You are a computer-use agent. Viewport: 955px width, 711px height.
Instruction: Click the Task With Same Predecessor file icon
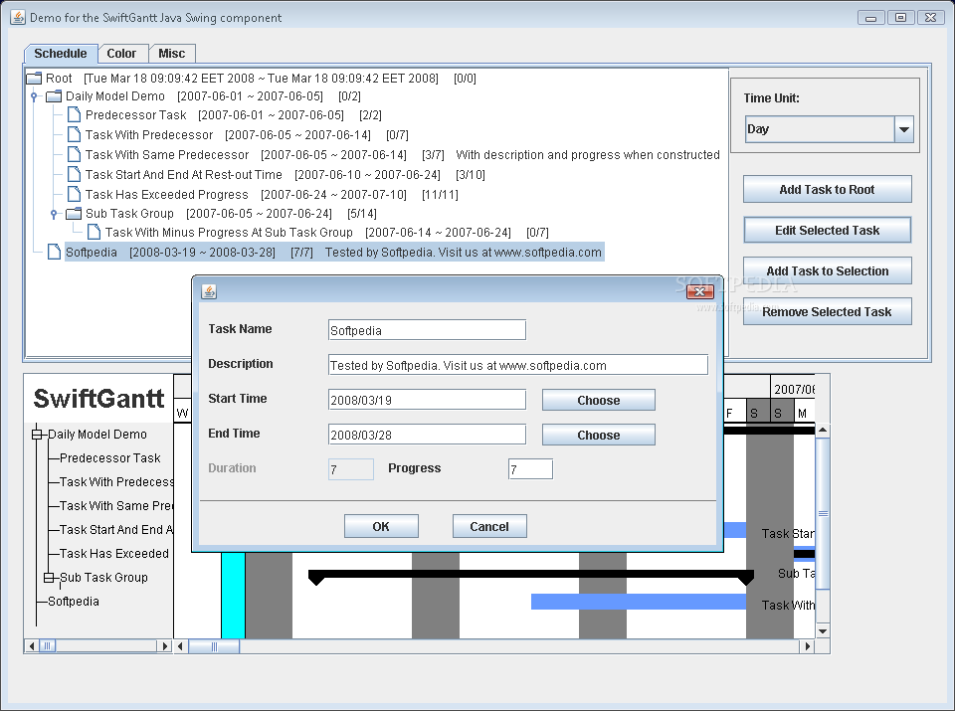point(75,154)
